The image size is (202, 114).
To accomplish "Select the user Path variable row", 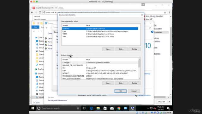I will (x=100, y=31).
